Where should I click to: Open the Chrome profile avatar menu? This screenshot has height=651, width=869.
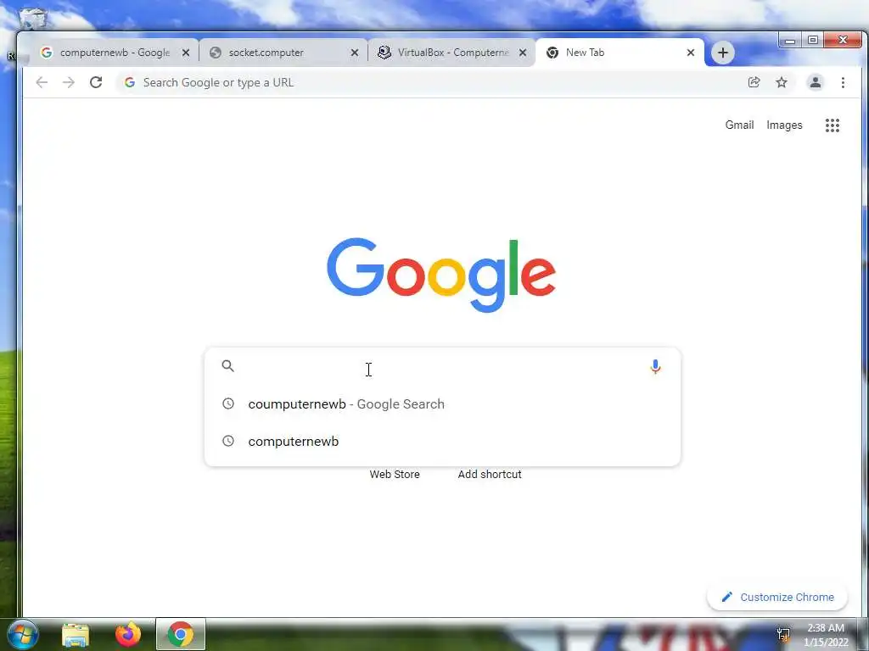click(x=816, y=82)
